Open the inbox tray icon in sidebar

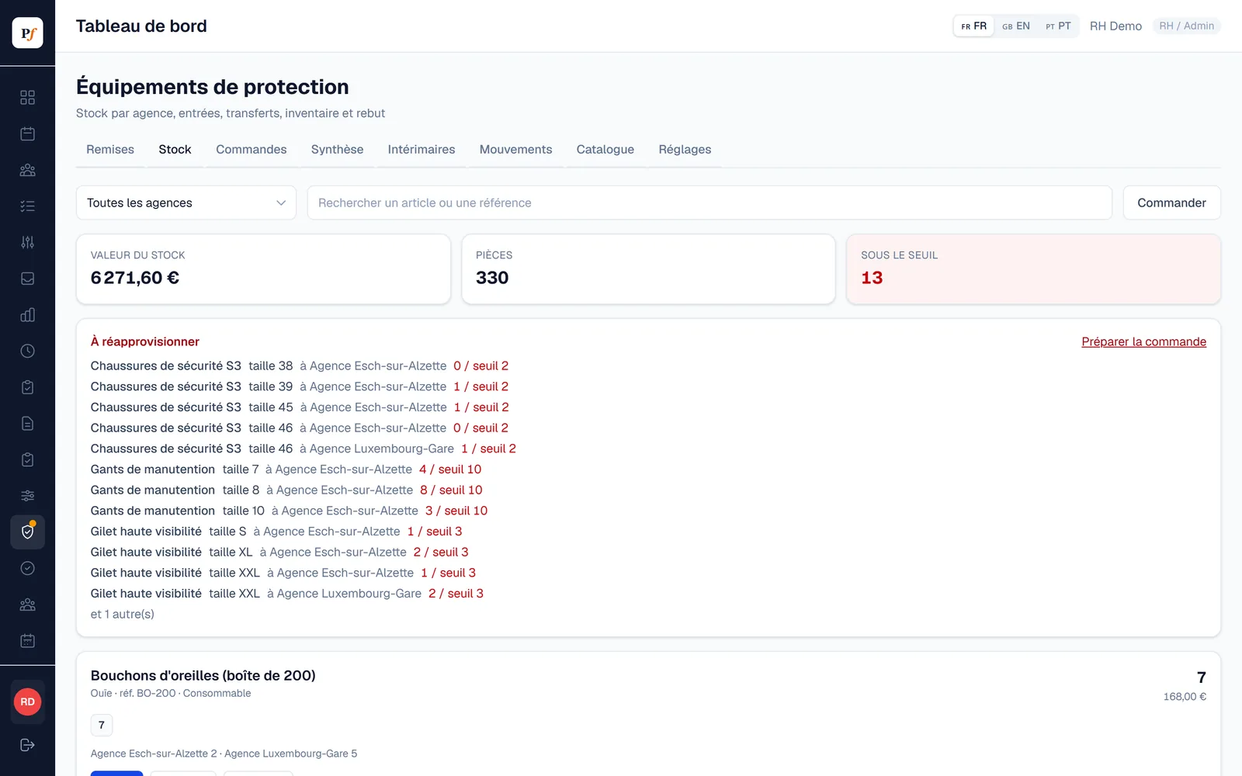point(27,279)
